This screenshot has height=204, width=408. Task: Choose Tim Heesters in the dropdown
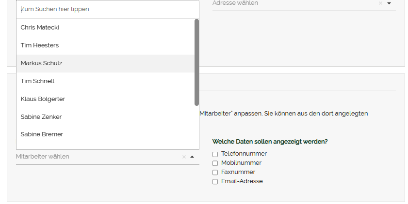(40, 45)
